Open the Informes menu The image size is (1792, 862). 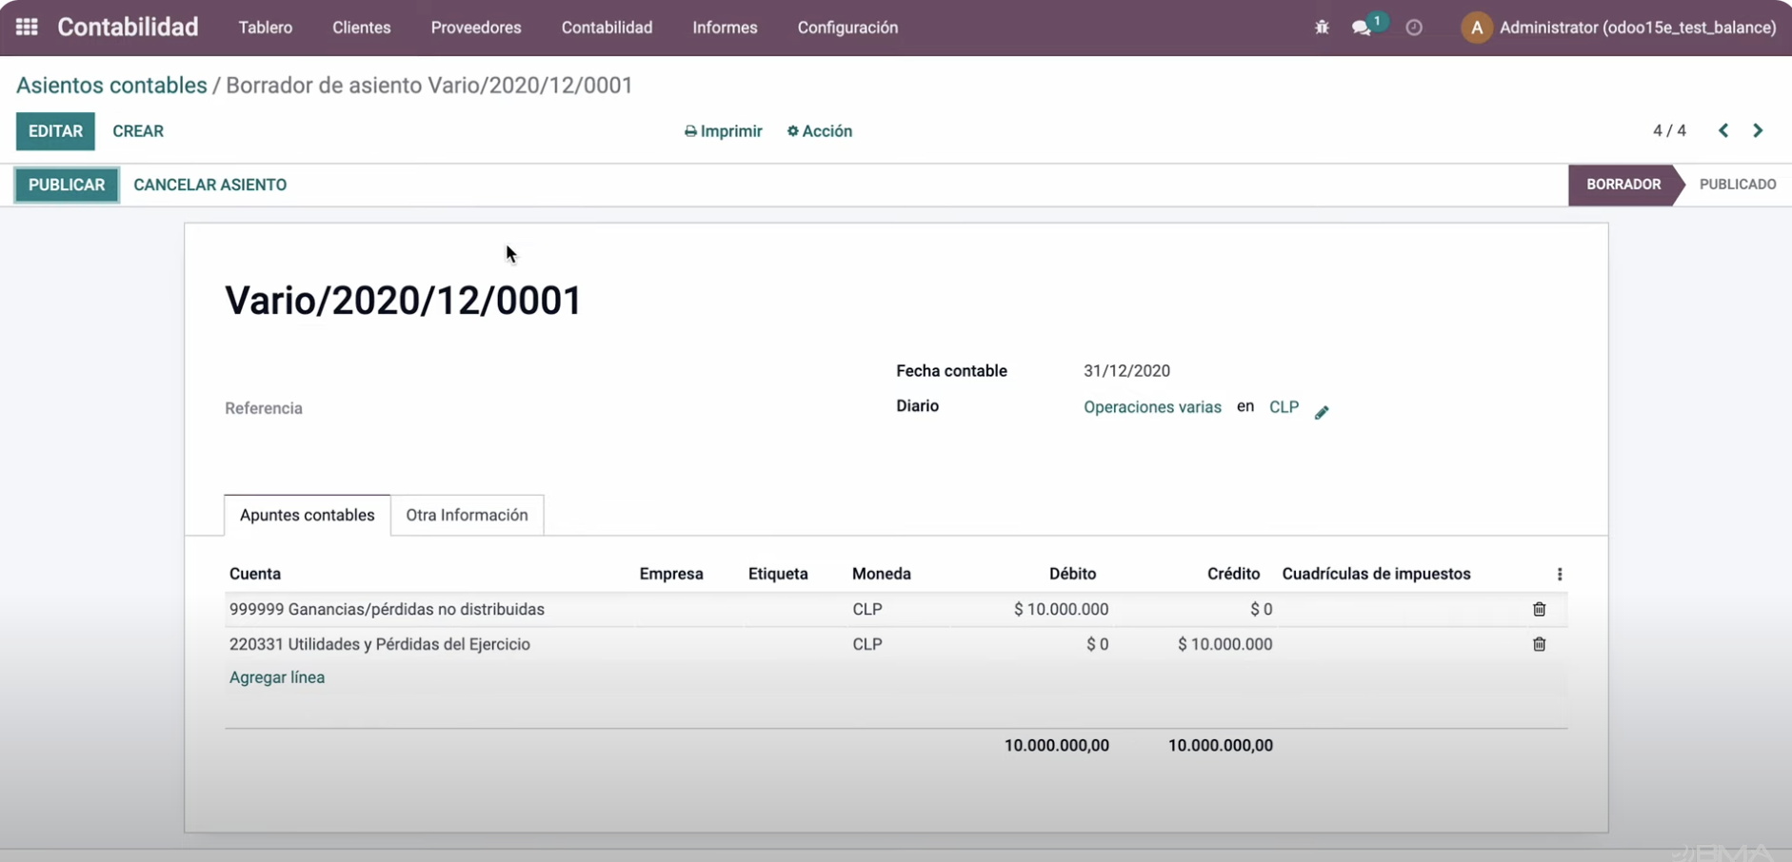coord(725,28)
